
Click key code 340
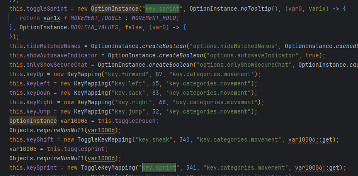pyautogui.click(x=185, y=140)
